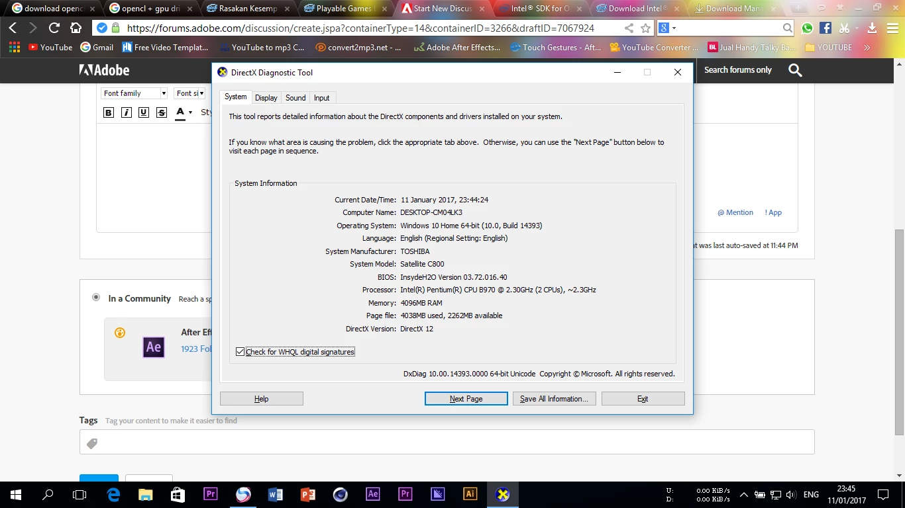Click the Exit button in DxDiag
The width and height of the screenshot is (905, 508).
point(643,399)
